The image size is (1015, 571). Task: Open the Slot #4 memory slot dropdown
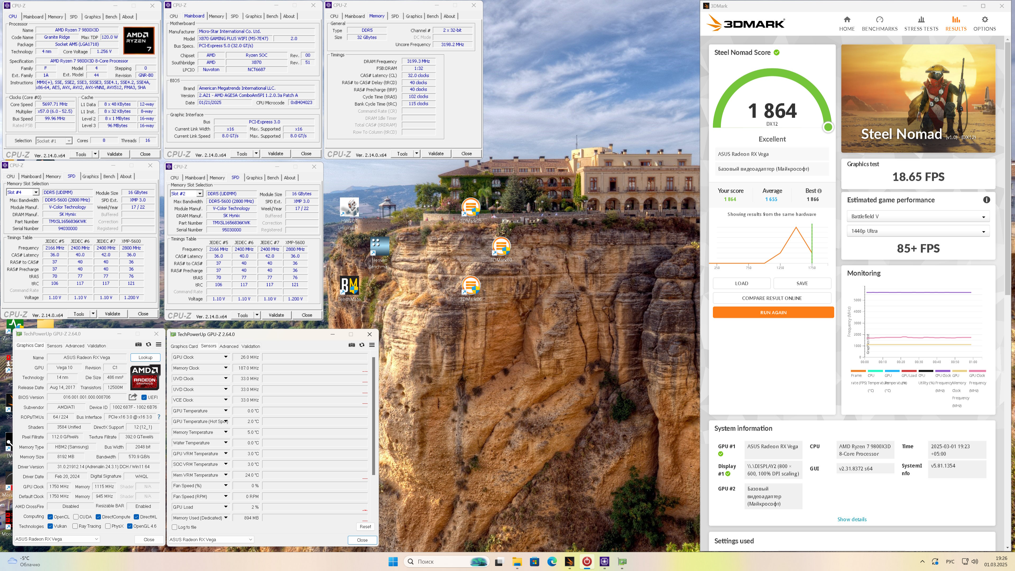coord(23,192)
